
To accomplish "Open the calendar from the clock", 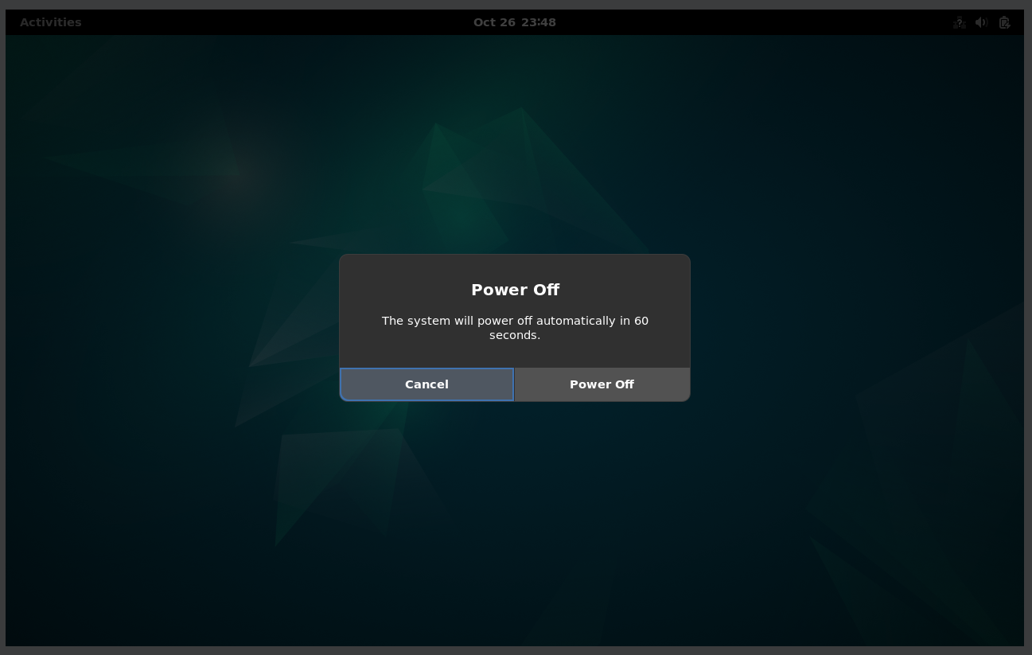I will point(514,22).
